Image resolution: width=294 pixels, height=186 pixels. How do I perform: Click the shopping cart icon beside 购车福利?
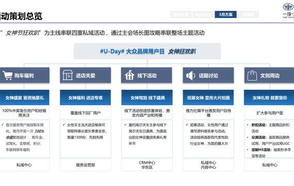(8, 75)
